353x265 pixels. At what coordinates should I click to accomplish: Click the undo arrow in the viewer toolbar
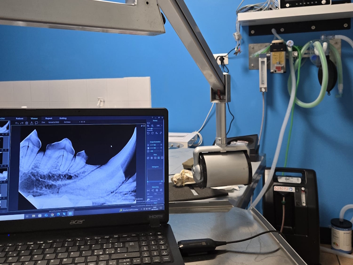pyautogui.click(x=16, y=123)
